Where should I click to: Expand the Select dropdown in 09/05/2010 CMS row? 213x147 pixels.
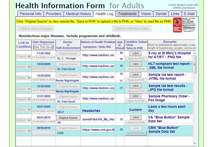point(24,131)
